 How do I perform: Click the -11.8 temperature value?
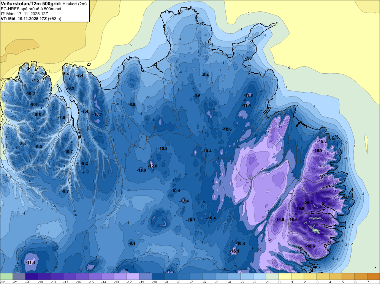pos(248,95)
